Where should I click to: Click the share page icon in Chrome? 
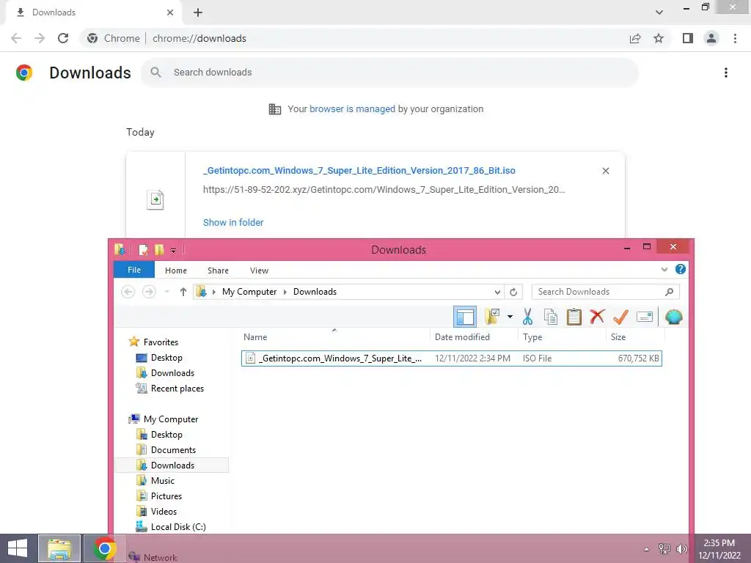(635, 38)
